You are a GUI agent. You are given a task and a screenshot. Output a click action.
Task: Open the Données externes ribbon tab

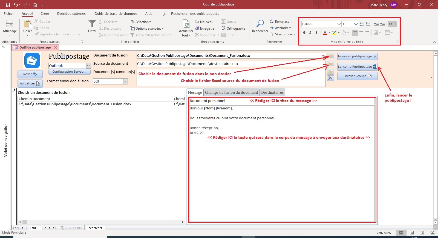[71, 13]
